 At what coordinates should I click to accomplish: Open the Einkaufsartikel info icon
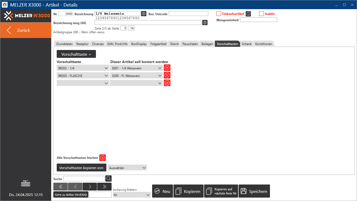point(248,14)
